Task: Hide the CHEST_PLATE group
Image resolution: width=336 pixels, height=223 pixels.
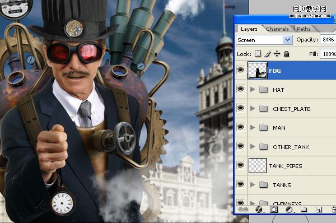Action: [x=241, y=108]
